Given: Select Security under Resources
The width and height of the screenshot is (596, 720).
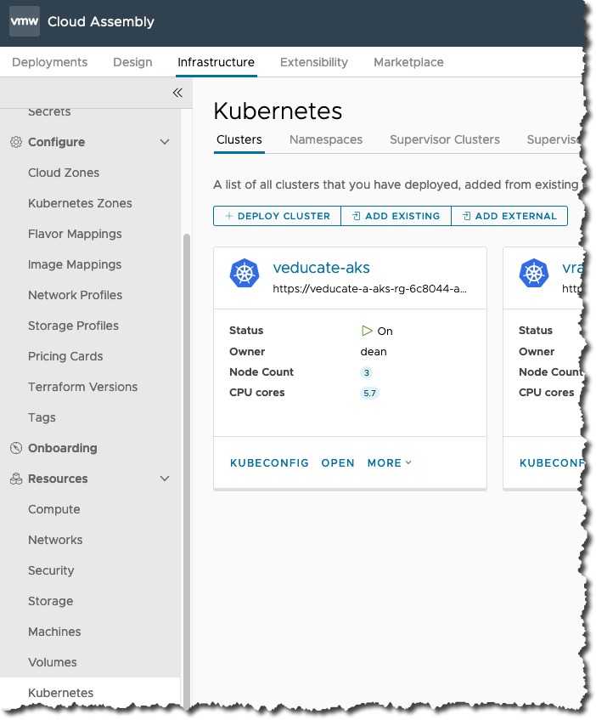Looking at the screenshot, I should pos(51,570).
